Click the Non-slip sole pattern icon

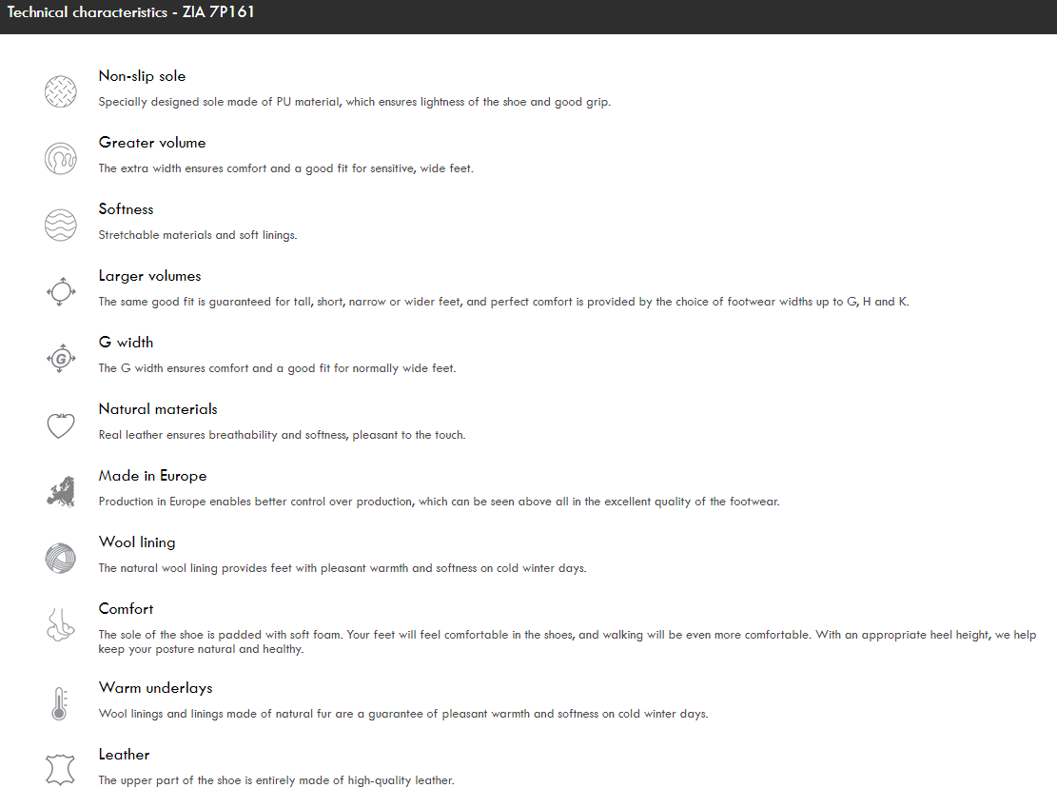tap(61, 91)
